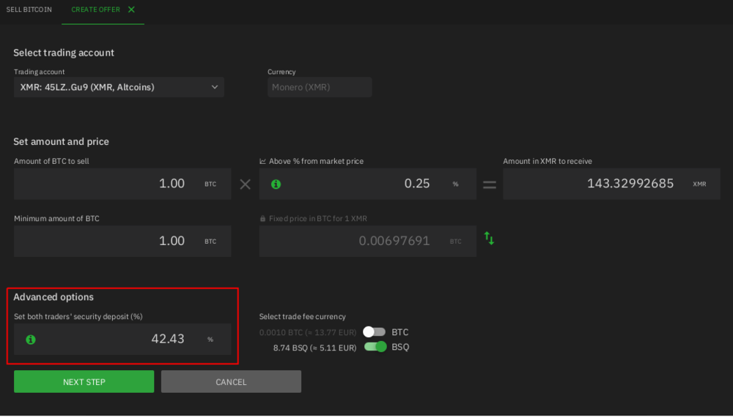
Task: Click the info icon in security deposit field
Action: [x=31, y=340]
